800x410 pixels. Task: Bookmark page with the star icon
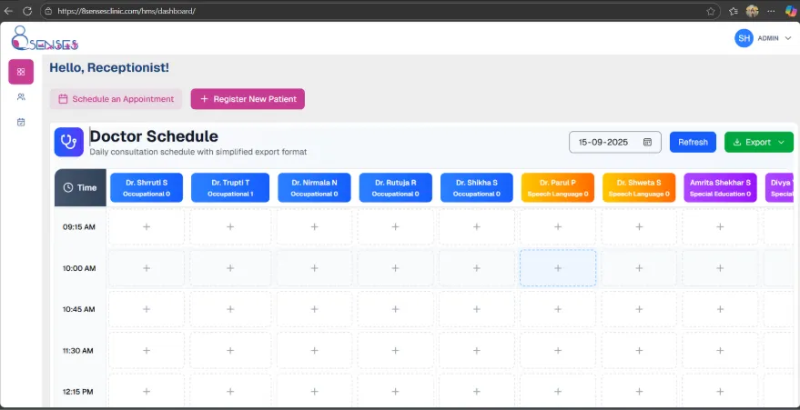[x=710, y=11]
